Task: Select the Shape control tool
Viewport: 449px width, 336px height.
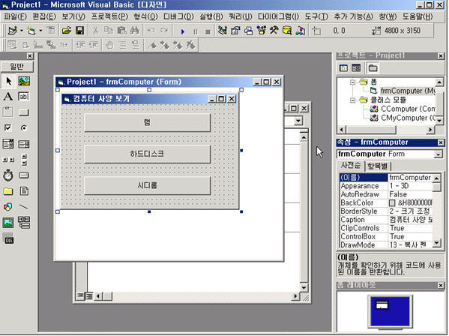Action: click(x=8, y=206)
